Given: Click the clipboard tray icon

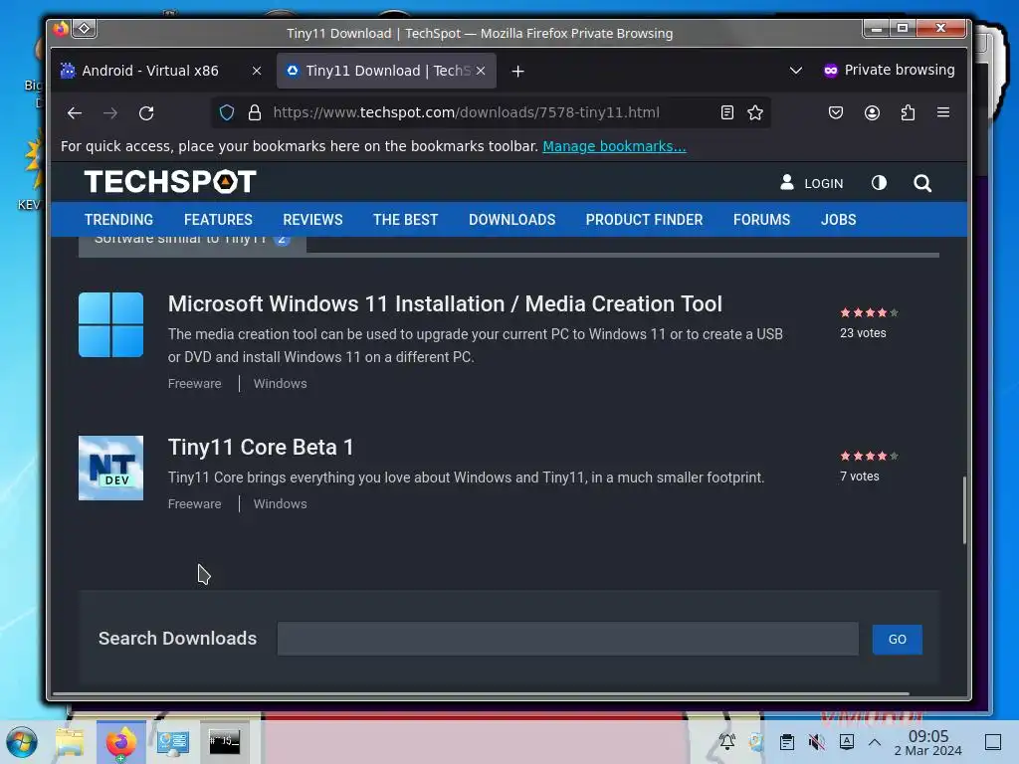Looking at the screenshot, I should [x=787, y=742].
